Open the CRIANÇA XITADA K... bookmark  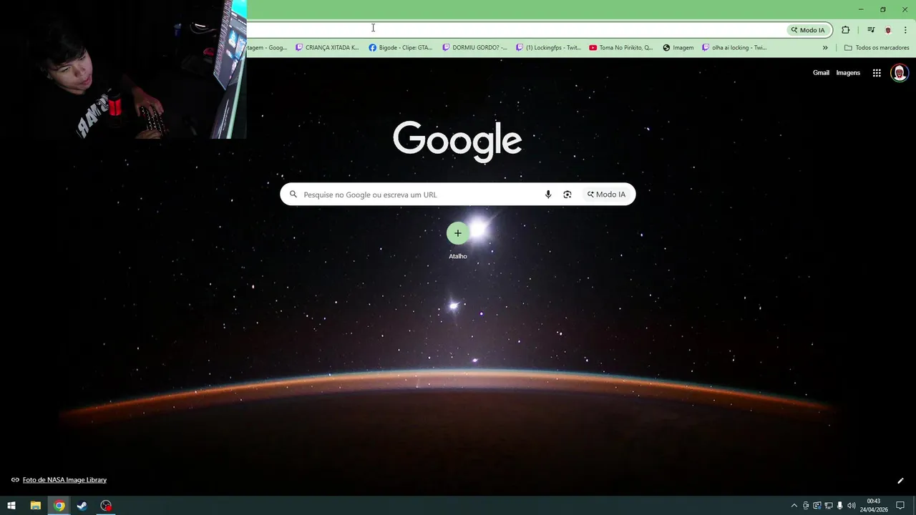point(327,48)
